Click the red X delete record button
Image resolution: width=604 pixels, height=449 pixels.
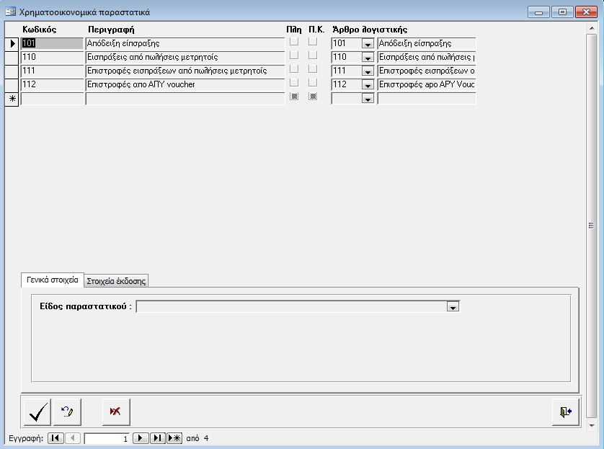point(115,412)
